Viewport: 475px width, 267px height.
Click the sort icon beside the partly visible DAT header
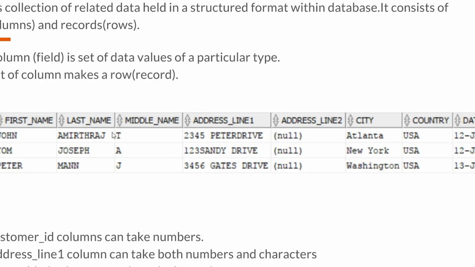point(458,121)
